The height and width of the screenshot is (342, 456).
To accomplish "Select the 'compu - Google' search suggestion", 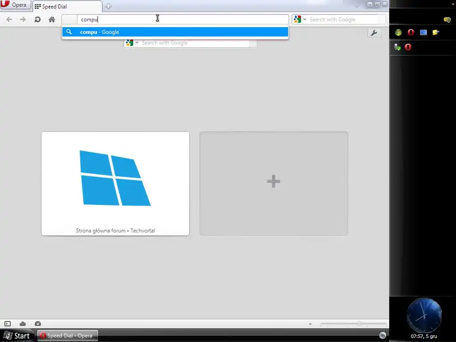I will pyautogui.click(x=175, y=32).
